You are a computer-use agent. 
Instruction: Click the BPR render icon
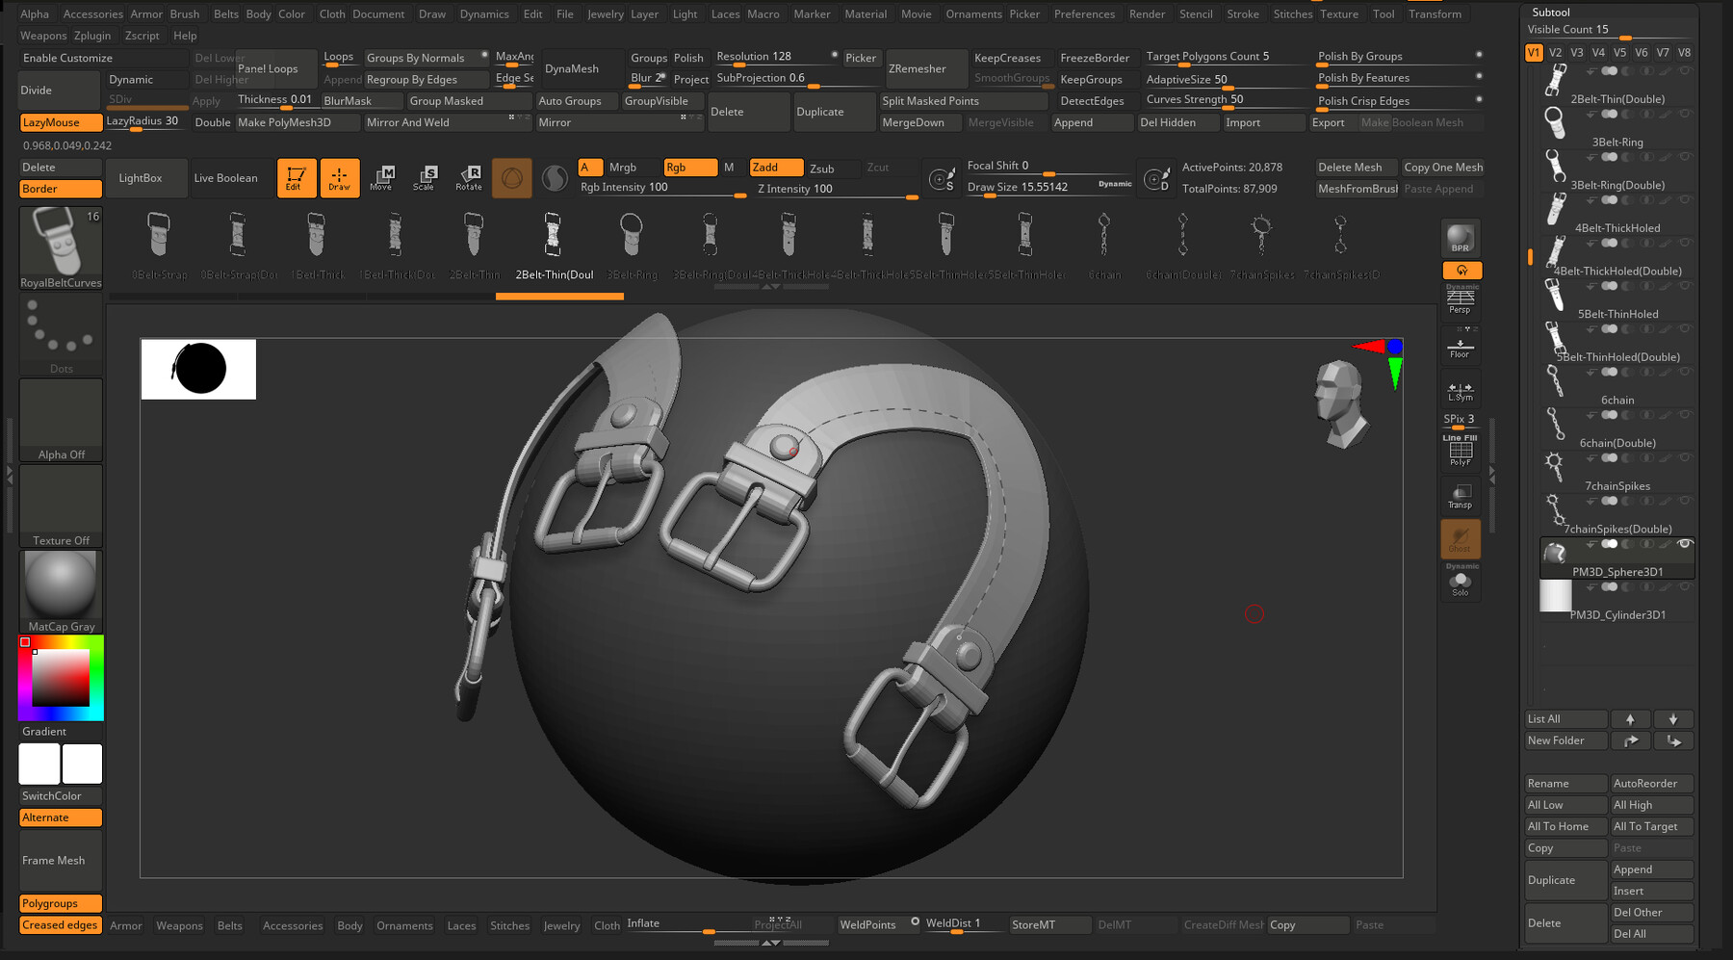tap(1461, 238)
